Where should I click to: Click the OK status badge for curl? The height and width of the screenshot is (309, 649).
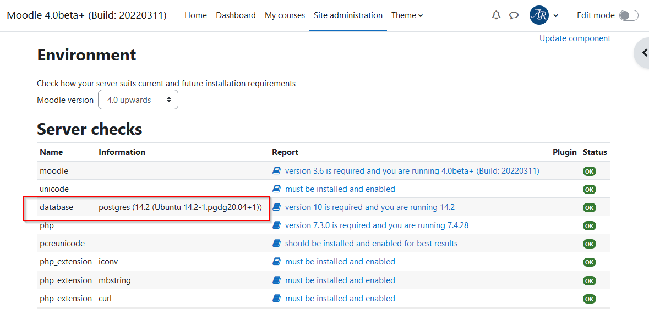(x=590, y=299)
